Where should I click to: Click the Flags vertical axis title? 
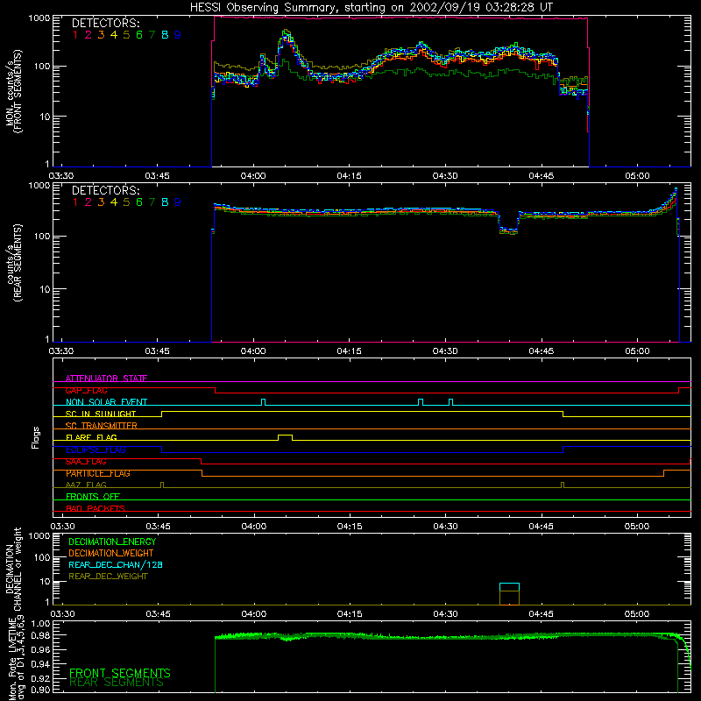pyautogui.click(x=36, y=437)
